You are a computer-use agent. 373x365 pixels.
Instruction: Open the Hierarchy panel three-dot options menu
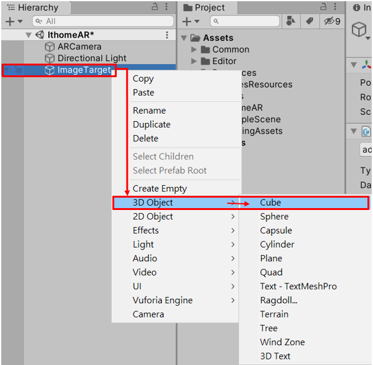tap(167, 7)
